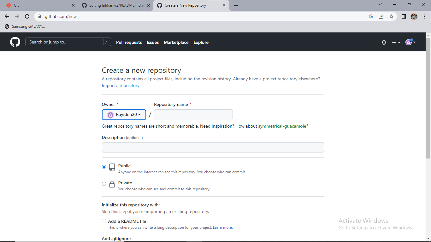Screen dimensions: 431x242
Task: Open the plus create-new menu
Action: 396,42
